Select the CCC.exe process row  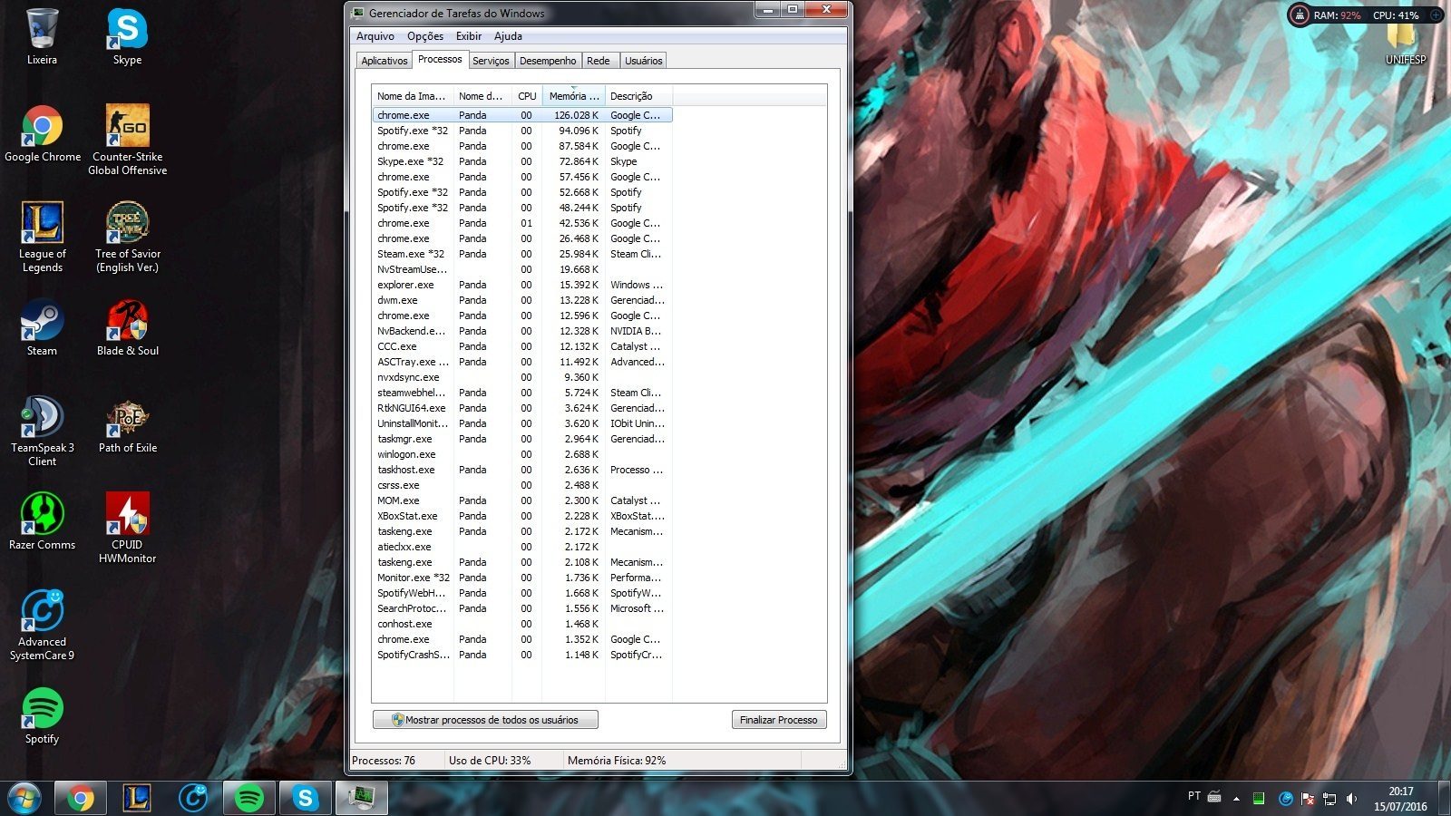tap(522, 346)
